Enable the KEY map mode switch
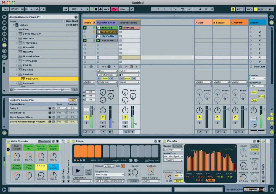Image resolution: width=276 pixels, height=194 pixels. [x=239, y=9]
